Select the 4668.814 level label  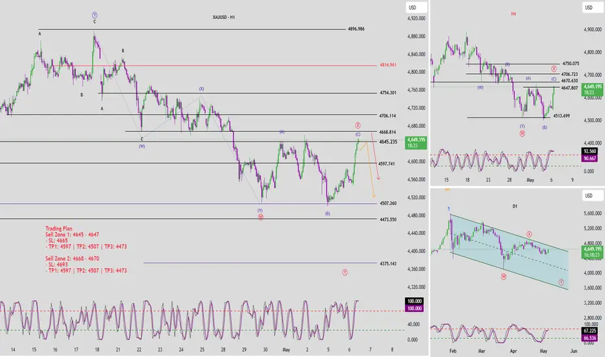pyautogui.click(x=388, y=132)
